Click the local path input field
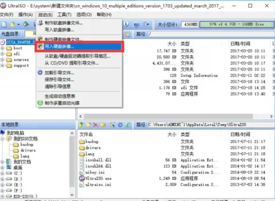 tap(211, 125)
